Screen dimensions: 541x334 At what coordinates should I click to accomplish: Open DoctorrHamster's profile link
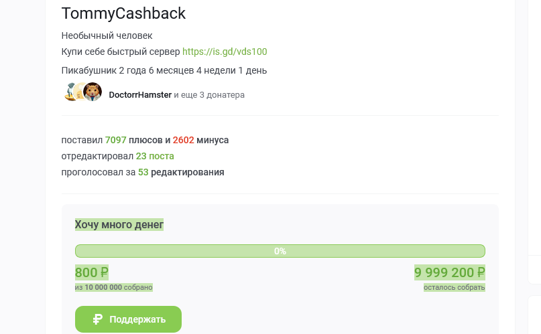[x=139, y=95]
